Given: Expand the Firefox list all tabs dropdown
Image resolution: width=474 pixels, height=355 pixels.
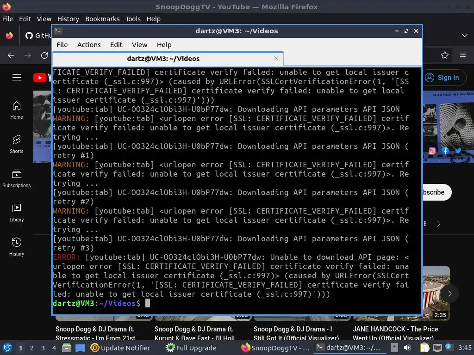Looking at the screenshot, I should (465, 36).
